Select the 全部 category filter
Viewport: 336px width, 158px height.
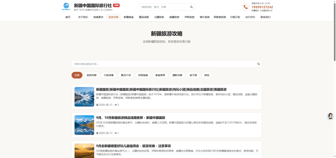77,75
